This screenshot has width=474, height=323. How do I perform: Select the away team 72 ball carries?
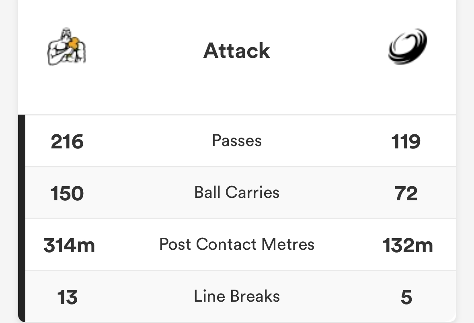click(x=406, y=193)
